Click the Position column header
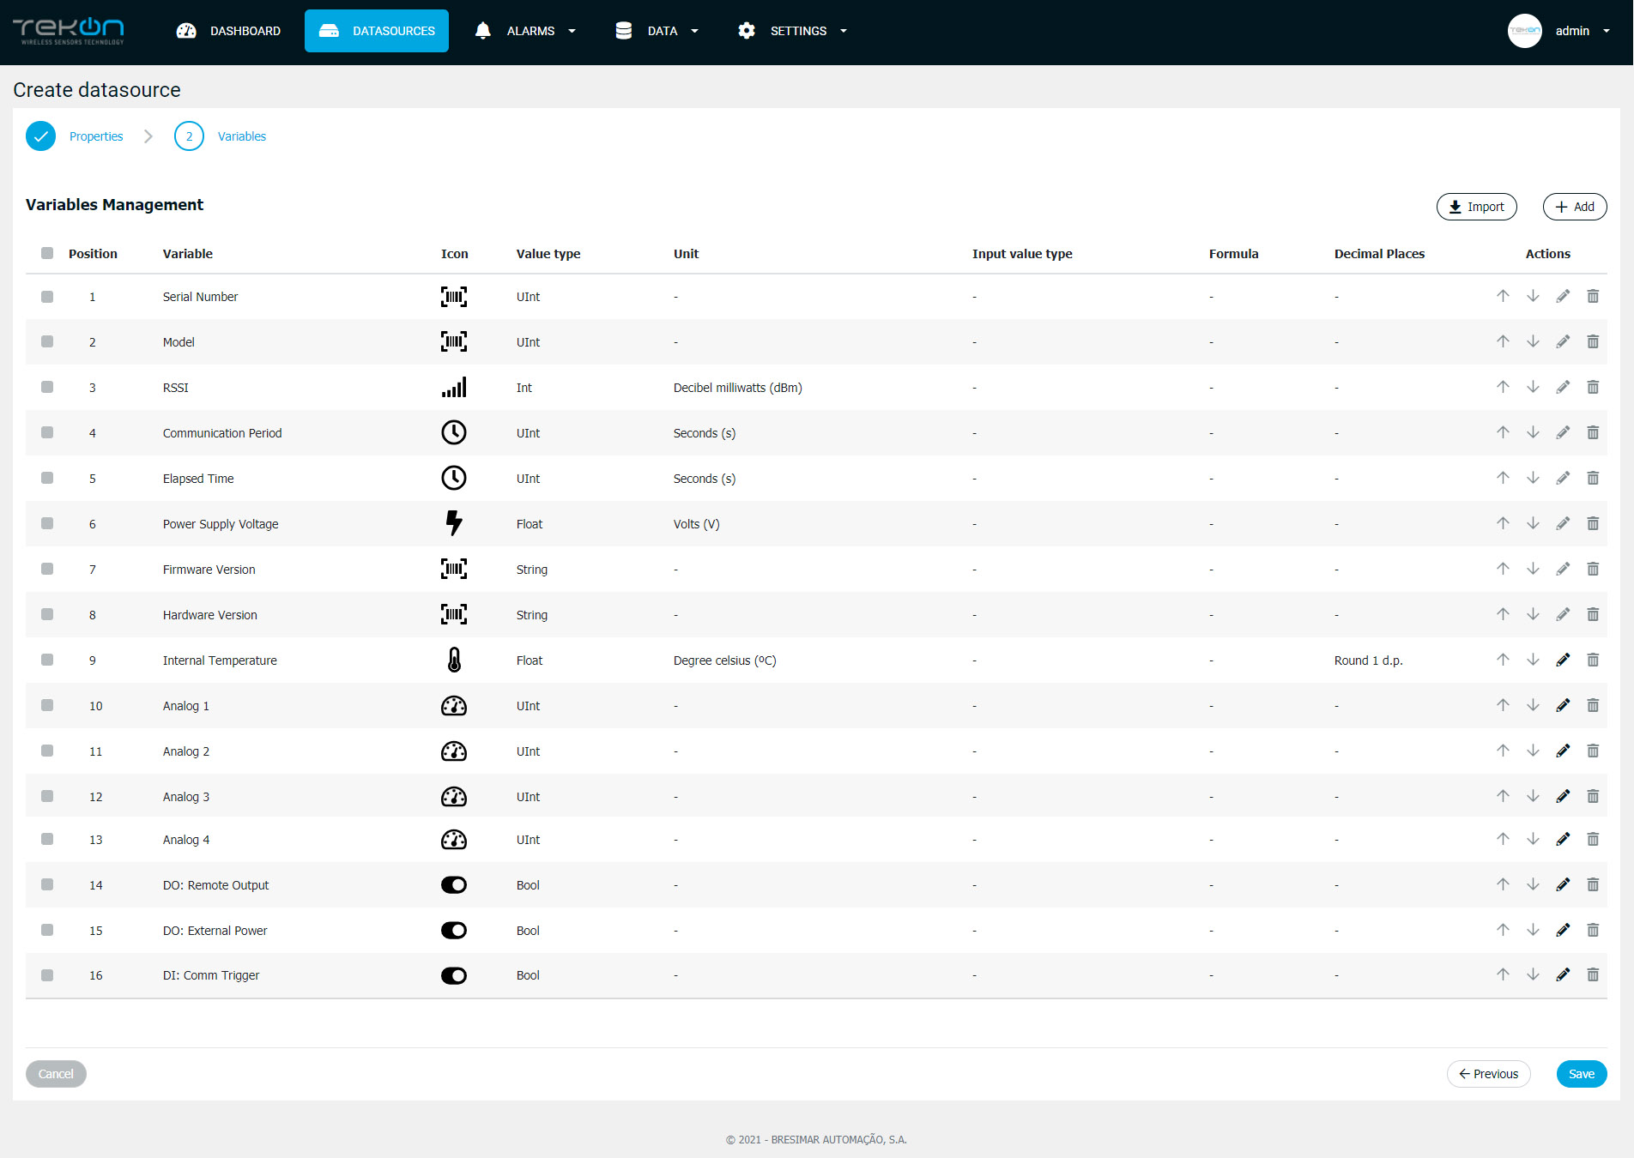Screen dimensions: 1634x1158 pos(93,253)
